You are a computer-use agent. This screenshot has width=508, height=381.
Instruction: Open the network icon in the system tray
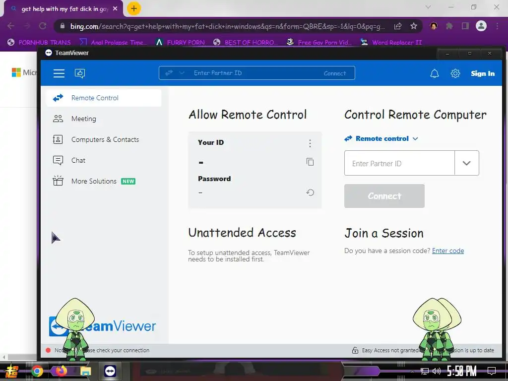425,371
